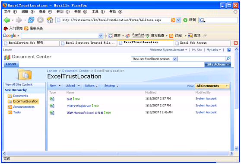This screenshot has width=241, height=164.
Task: Click the search magnifier button in SharePoint
Action: tap(228, 59)
